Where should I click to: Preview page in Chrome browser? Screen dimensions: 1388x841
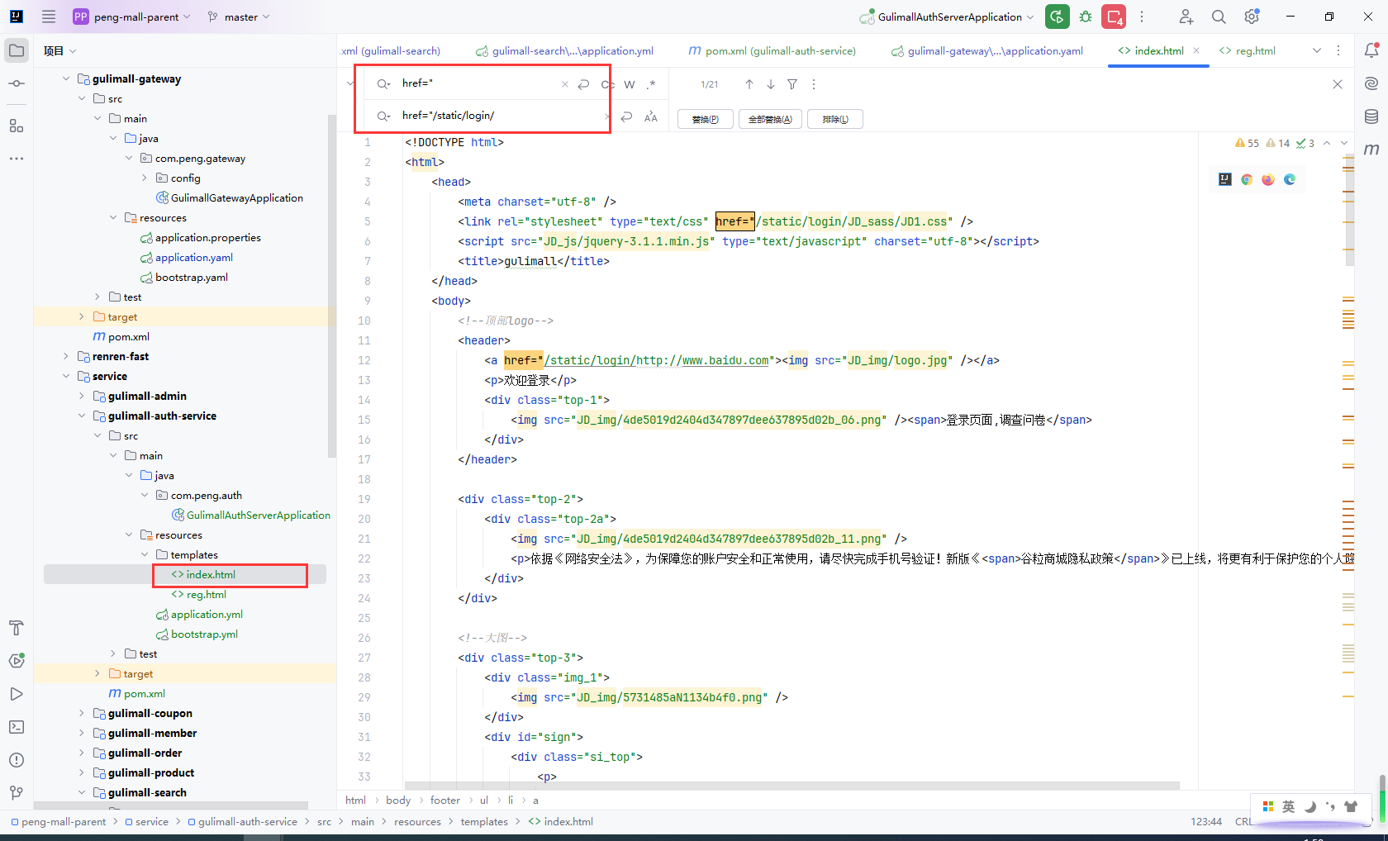pyautogui.click(x=1247, y=179)
